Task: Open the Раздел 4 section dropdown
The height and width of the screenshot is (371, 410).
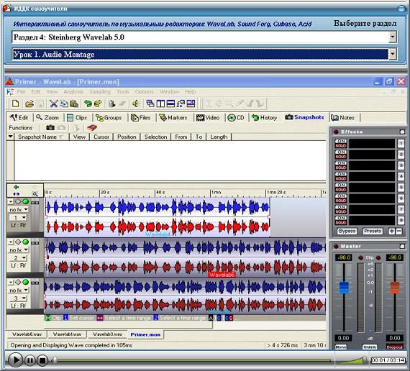Action: click(x=393, y=37)
